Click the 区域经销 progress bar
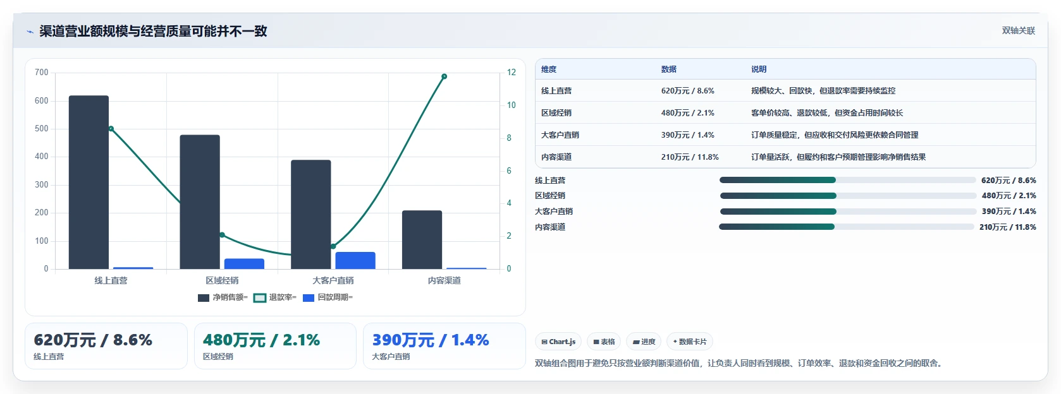This screenshot has height=394, width=1061. coord(848,196)
